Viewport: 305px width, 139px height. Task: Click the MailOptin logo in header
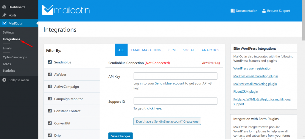(x=66, y=10)
